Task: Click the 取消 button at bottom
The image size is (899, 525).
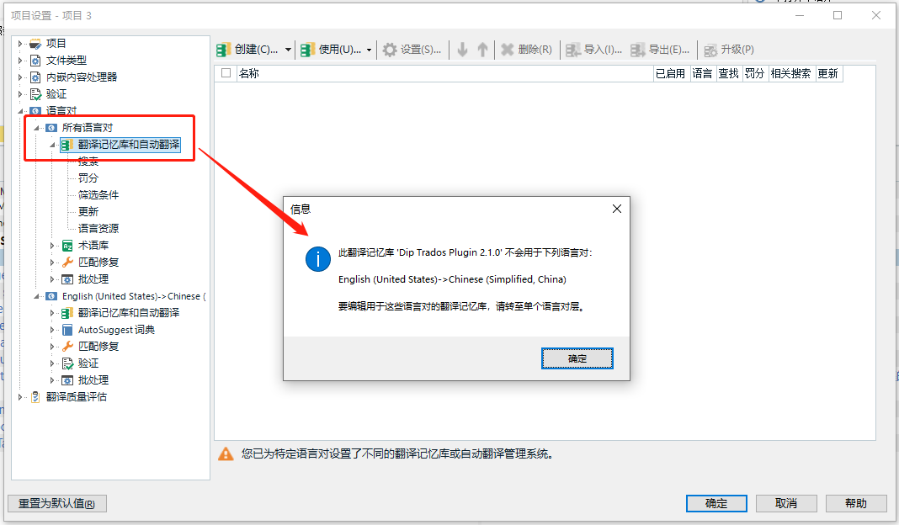Action: pyautogui.click(x=786, y=503)
